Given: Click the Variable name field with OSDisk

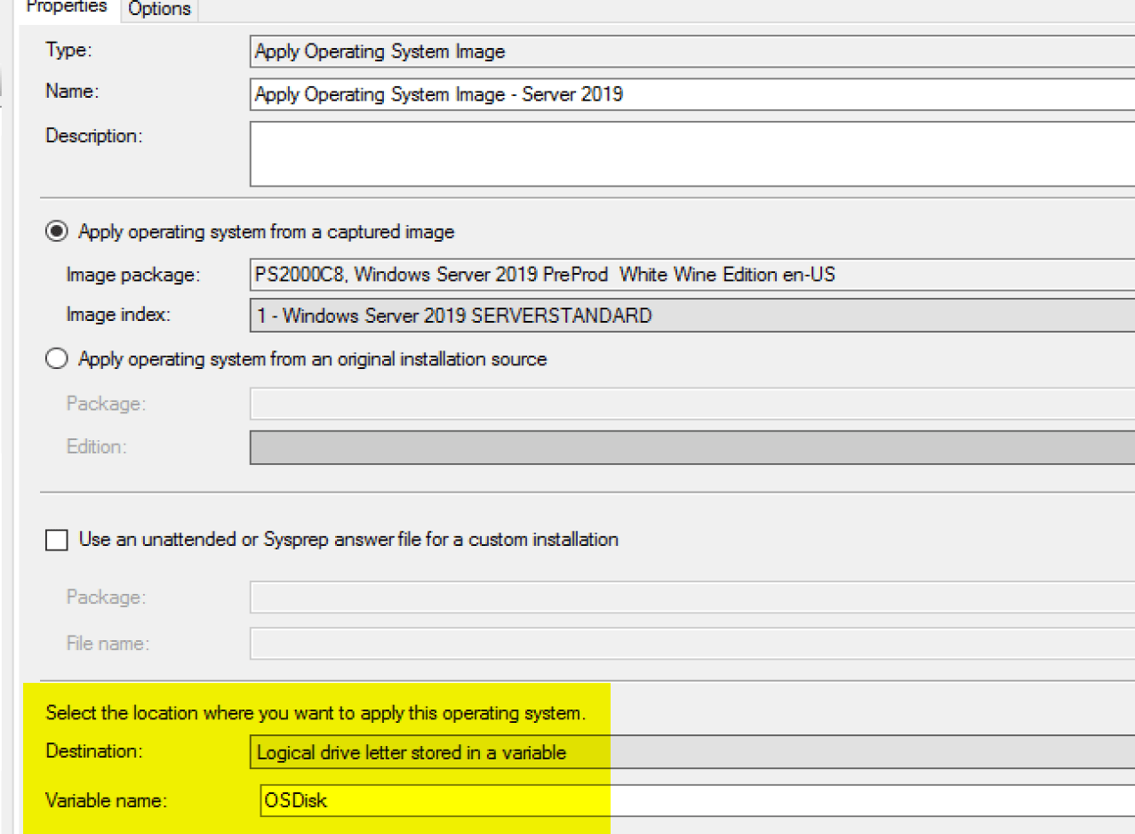Looking at the screenshot, I should 691,800.
